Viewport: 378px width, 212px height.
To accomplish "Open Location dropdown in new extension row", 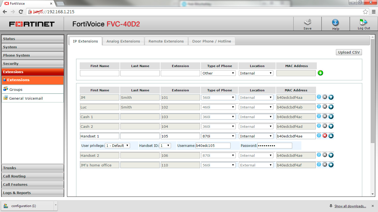I will pyautogui.click(x=256, y=73).
